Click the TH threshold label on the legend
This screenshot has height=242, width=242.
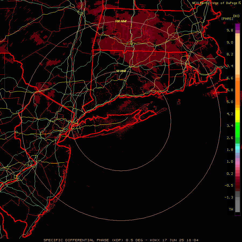(x=231, y=209)
